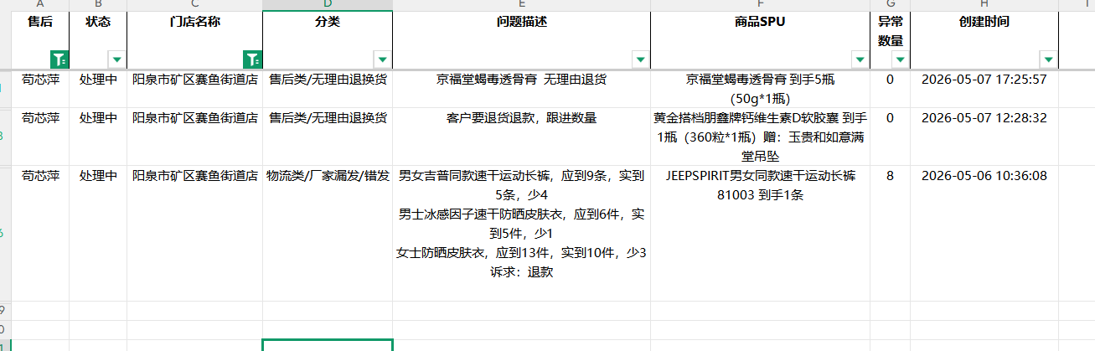Select column E header
The width and height of the screenshot is (1095, 351).
[521, 5]
